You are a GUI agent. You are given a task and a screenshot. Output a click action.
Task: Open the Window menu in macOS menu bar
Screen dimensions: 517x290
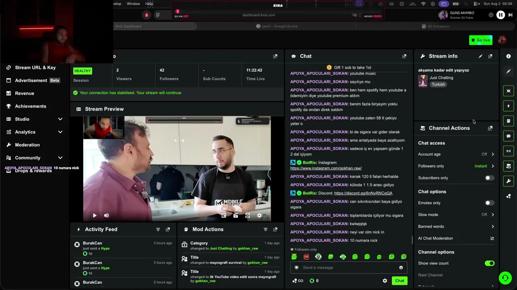(x=133, y=4)
